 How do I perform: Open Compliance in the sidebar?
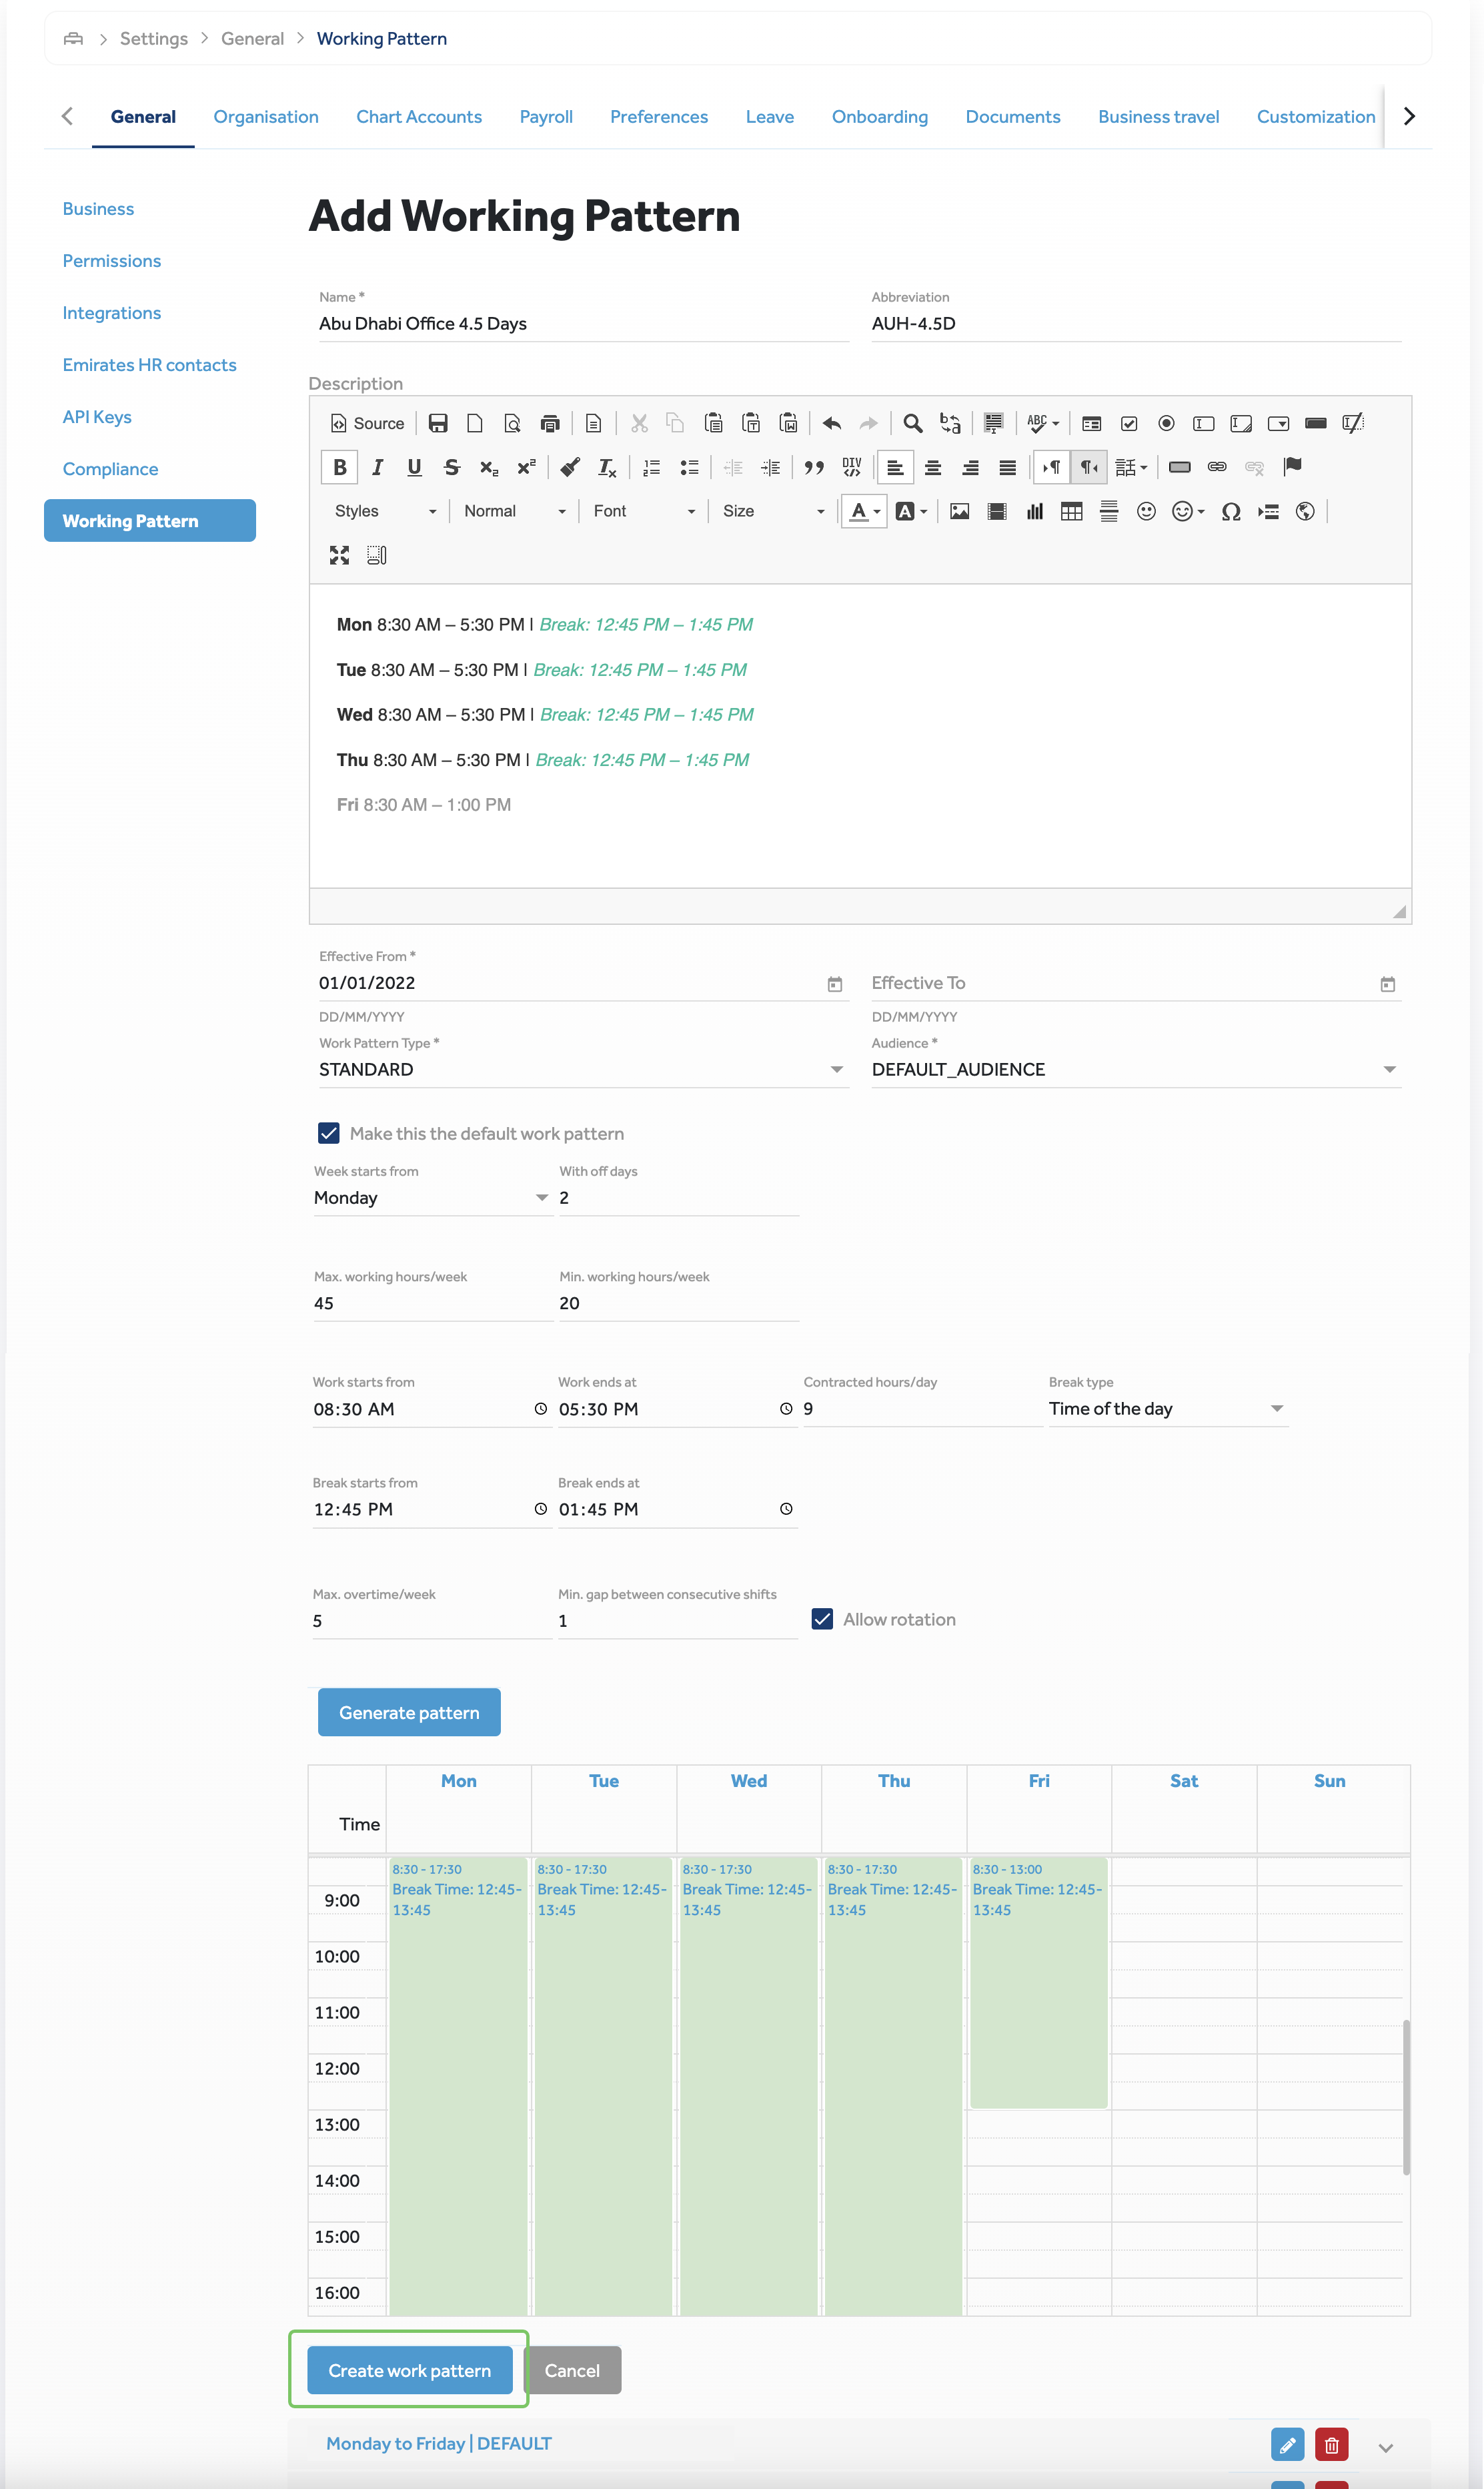(x=110, y=469)
